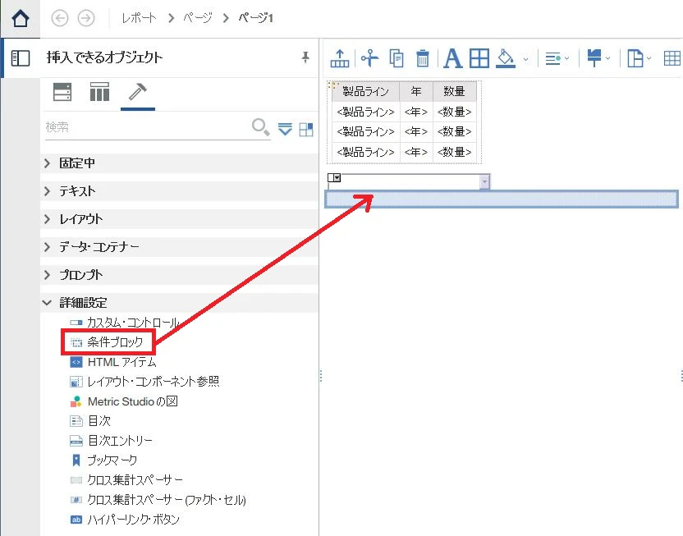
Task: Toggle the insertable objects side panel icon
Action: pos(21,58)
